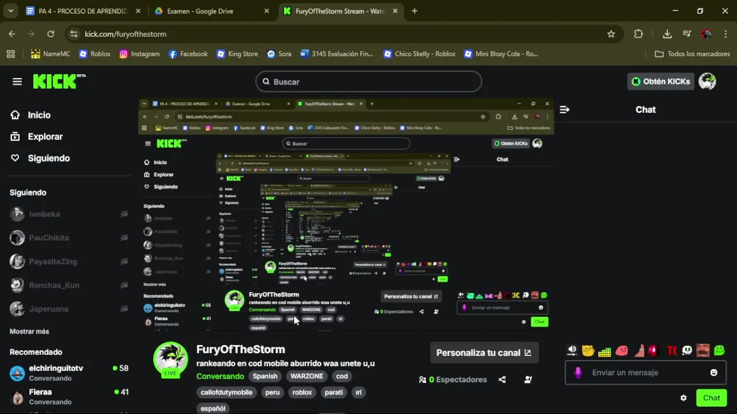Click Obtén KICKs button
Image resolution: width=737 pixels, height=414 pixels.
(661, 82)
